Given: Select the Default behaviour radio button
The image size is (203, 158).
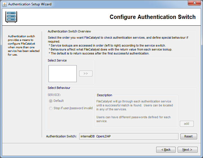Looking at the screenshot, I should click(51, 101).
